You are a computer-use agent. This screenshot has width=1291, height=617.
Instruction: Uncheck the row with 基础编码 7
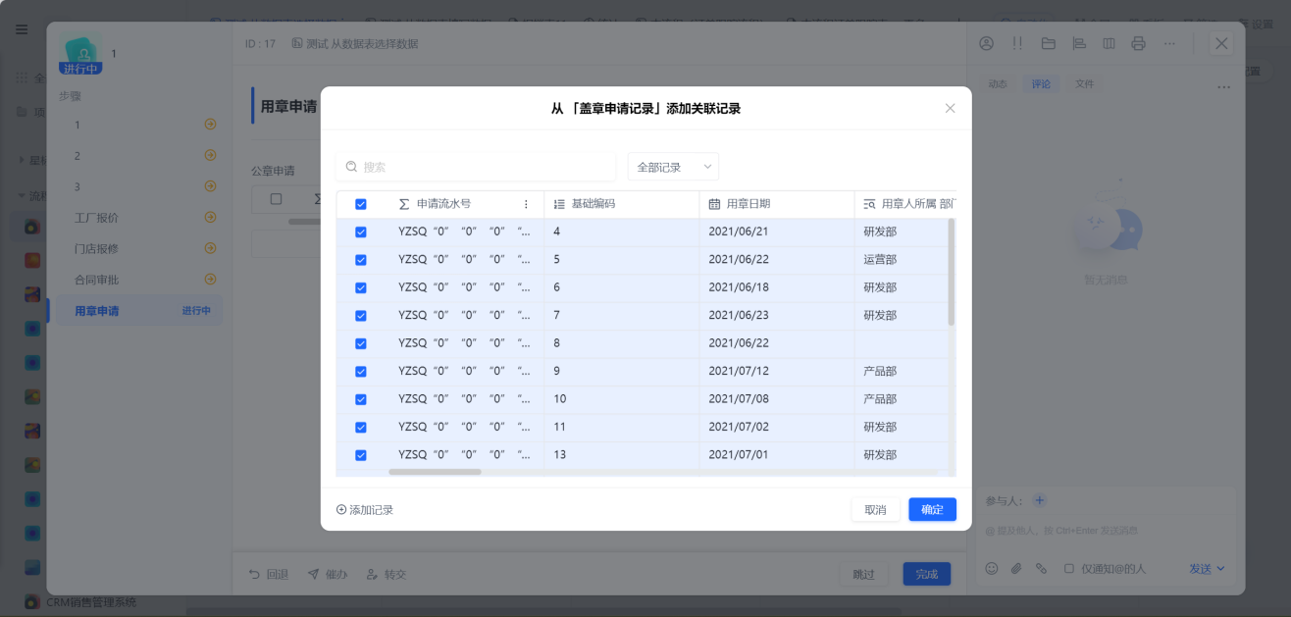[361, 316]
